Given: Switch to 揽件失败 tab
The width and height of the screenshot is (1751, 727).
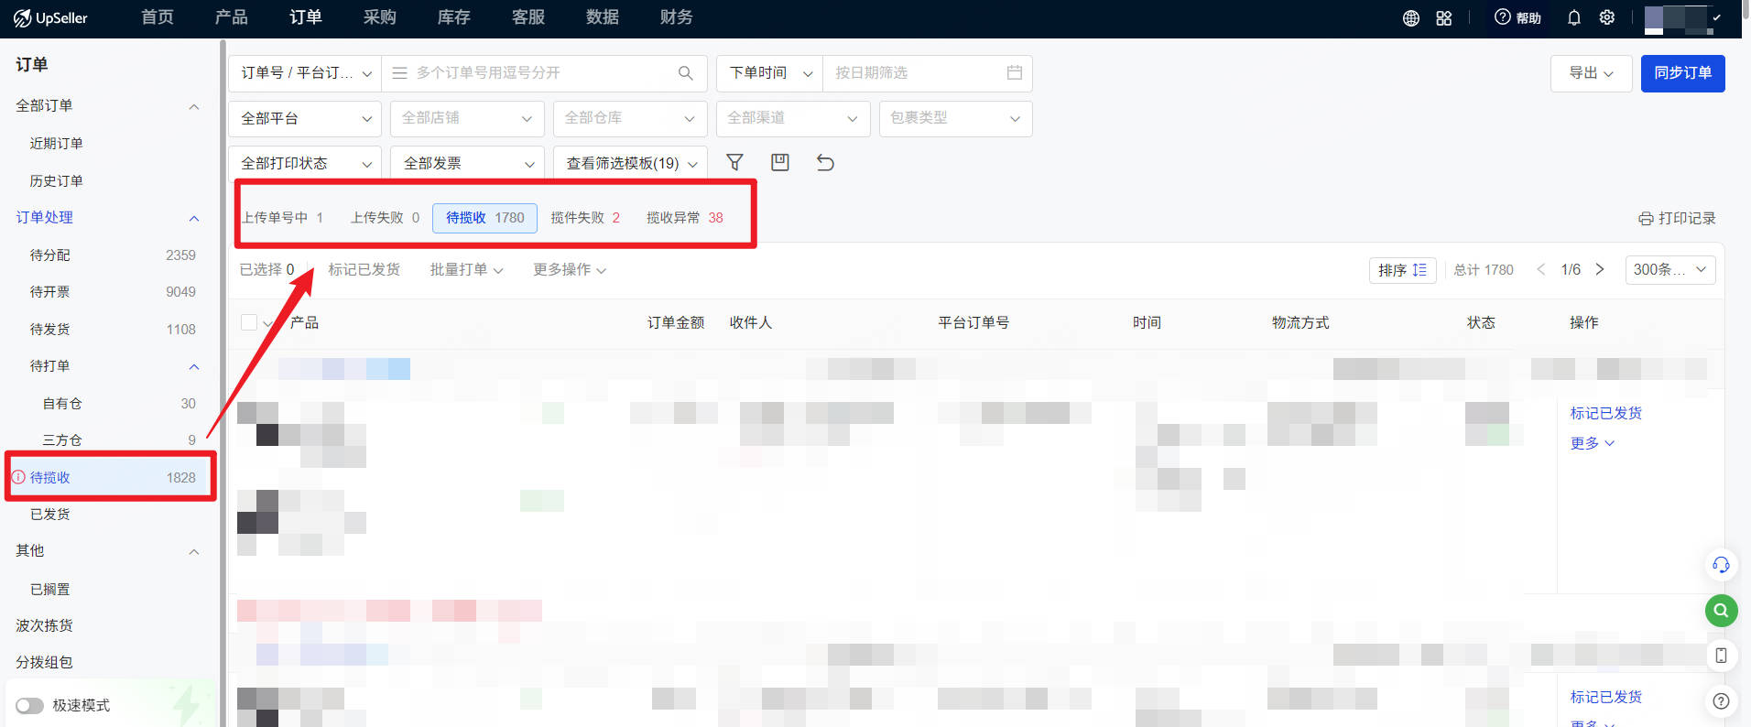Looking at the screenshot, I should click(x=585, y=218).
